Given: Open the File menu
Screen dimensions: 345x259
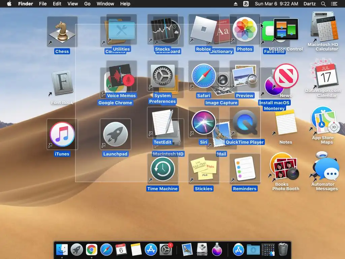Looking at the screenshot, I should coord(43,4).
